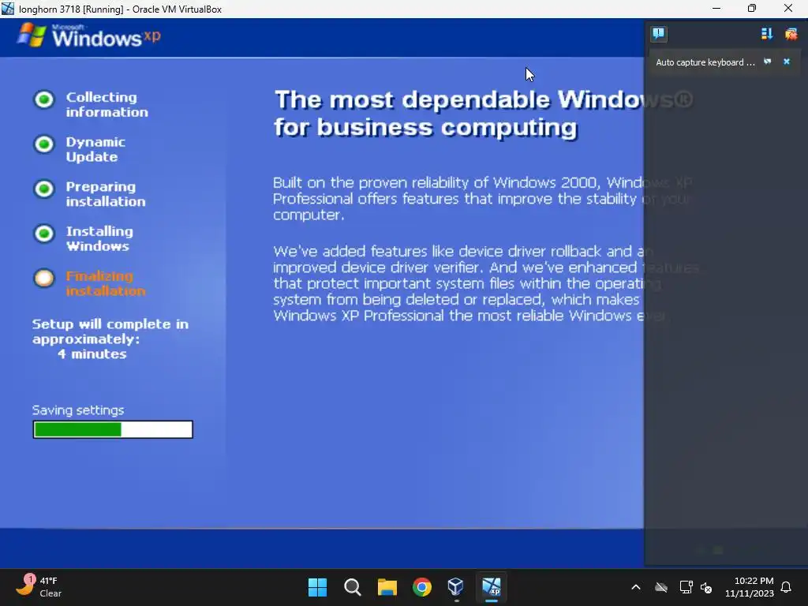Open VirtualBox Manager from the taskbar
This screenshot has height=606, width=808.
tap(457, 587)
